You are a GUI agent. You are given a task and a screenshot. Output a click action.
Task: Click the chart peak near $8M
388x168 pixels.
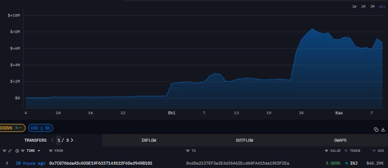coord(312,28)
